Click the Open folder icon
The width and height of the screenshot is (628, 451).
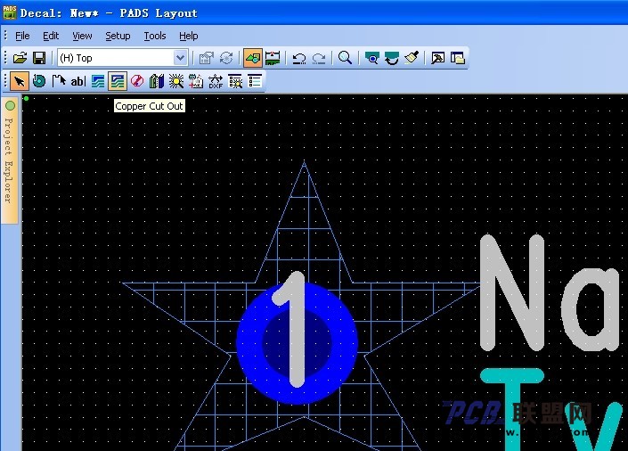pyautogui.click(x=20, y=58)
